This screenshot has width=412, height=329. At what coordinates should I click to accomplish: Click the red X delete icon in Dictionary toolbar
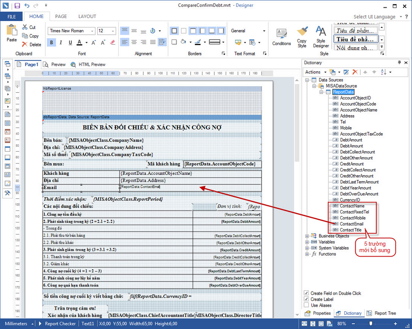355,72
